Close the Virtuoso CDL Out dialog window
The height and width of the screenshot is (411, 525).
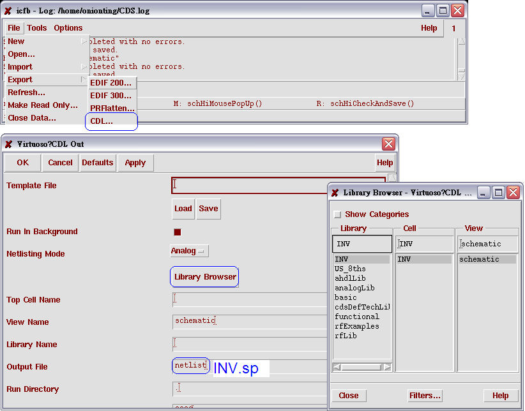tap(388, 144)
